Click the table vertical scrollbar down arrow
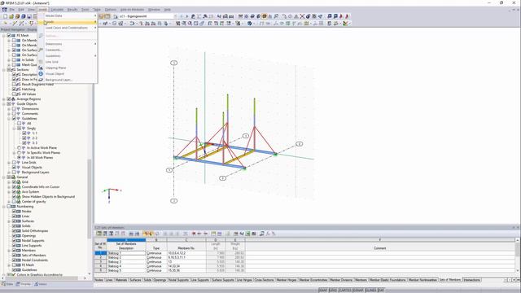The image size is (521, 293). [x=518, y=271]
